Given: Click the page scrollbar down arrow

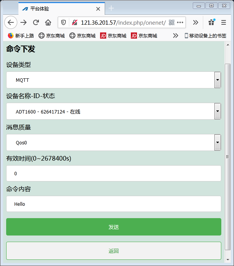Looking at the screenshot, I should [x=228, y=260].
